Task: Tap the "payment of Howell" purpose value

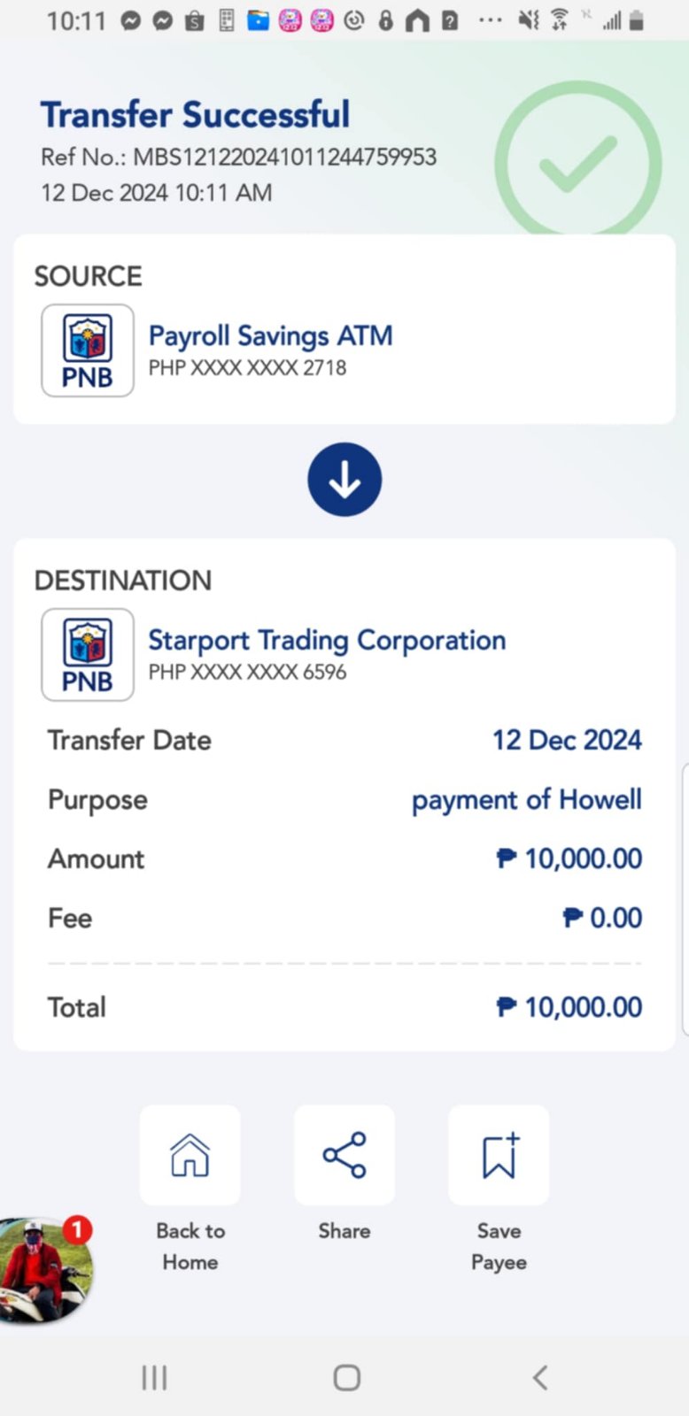Action: pos(526,800)
